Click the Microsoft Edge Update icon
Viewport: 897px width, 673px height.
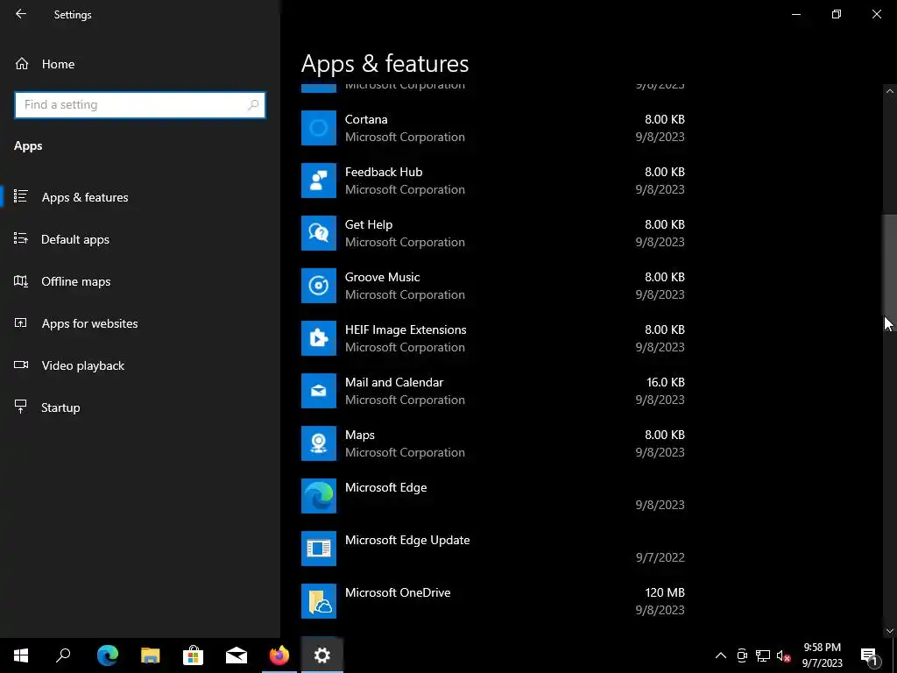coord(319,549)
